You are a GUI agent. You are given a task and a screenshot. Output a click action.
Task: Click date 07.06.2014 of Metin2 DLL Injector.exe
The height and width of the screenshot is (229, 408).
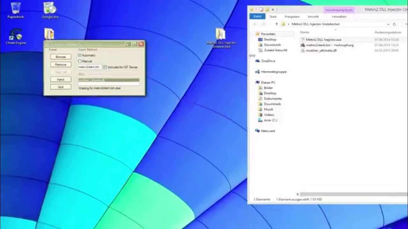click(387, 40)
